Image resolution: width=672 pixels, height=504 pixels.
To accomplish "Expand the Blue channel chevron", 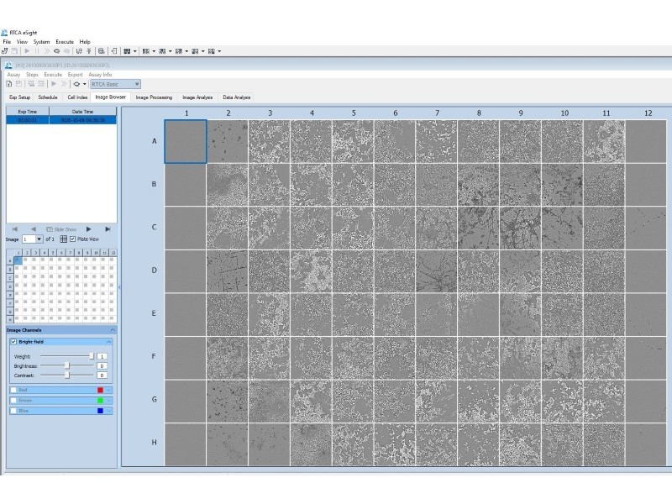I will pos(109,411).
